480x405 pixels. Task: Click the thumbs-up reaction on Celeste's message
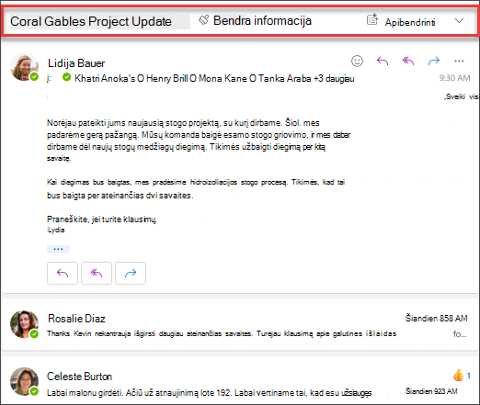click(458, 376)
